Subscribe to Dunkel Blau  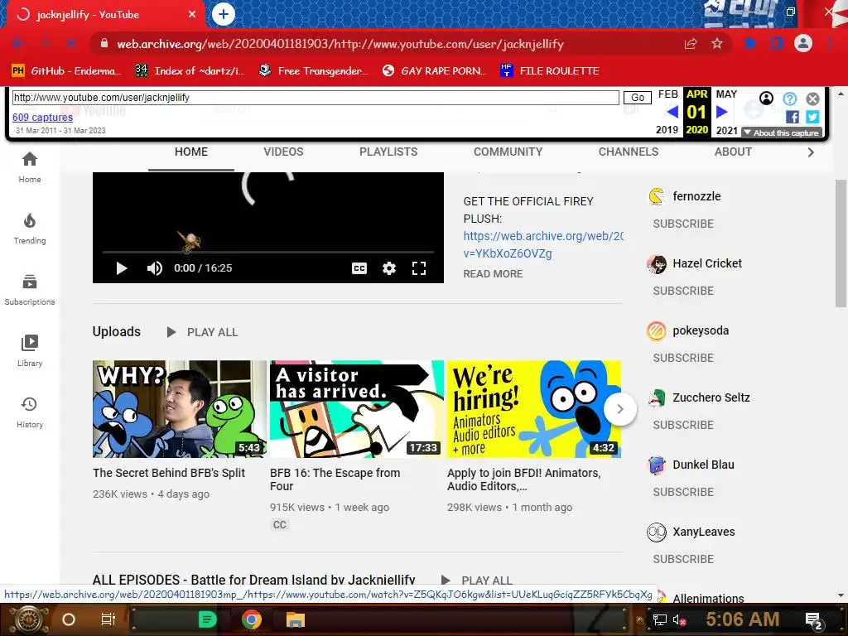(x=683, y=492)
